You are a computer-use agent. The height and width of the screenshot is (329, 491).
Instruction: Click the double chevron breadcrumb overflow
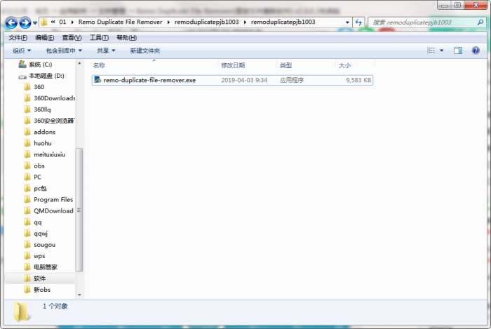(x=53, y=22)
